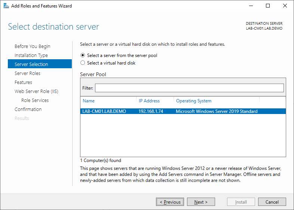The image size is (294, 210).
Task: Sort server pool by Name column
Action: pyautogui.click(x=89, y=101)
